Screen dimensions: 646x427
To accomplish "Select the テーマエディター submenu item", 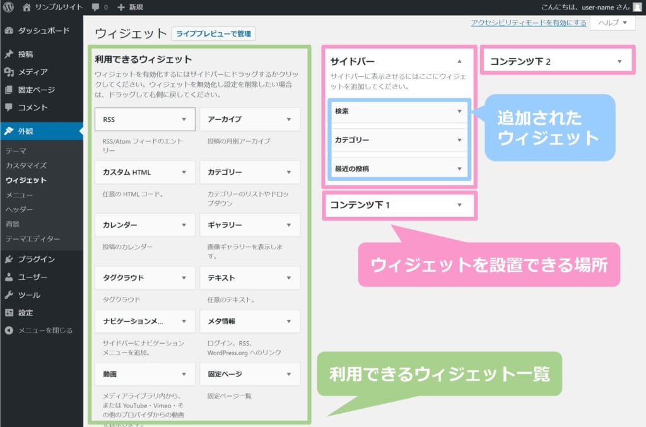I will coord(33,239).
